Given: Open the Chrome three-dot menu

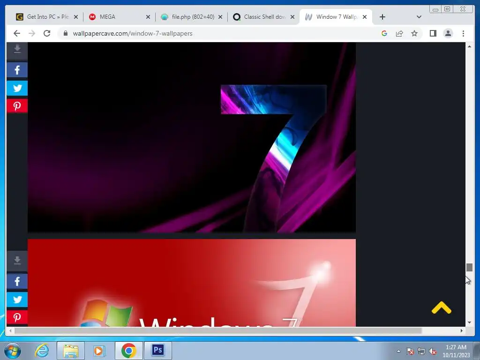Looking at the screenshot, I should point(463,33).
